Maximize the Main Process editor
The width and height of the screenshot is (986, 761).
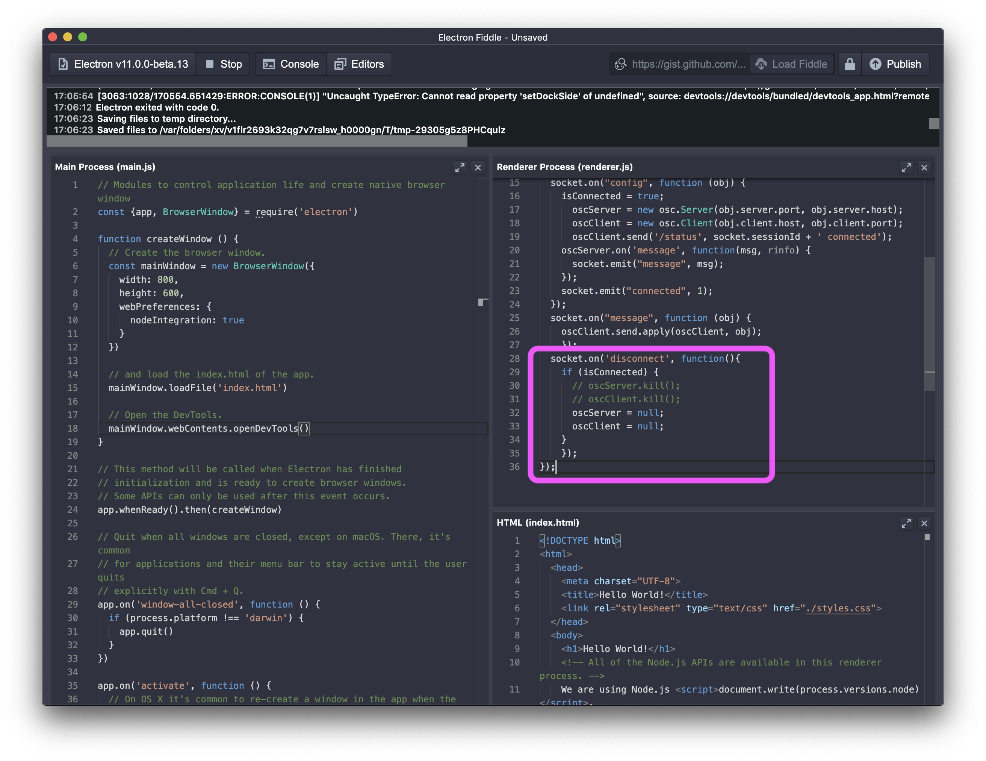460,168
